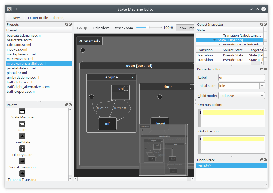Choose the History State palette icon

22,149
